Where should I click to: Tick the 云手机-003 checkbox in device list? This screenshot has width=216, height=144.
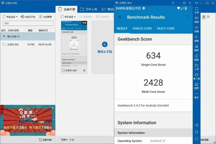(4, 44)
